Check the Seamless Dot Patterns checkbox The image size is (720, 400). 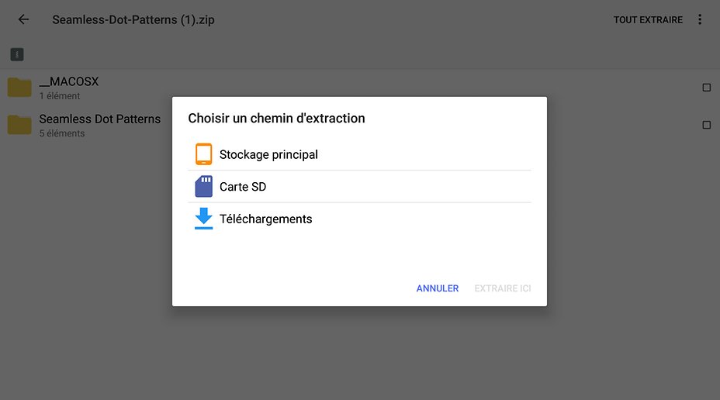(706, 125)
